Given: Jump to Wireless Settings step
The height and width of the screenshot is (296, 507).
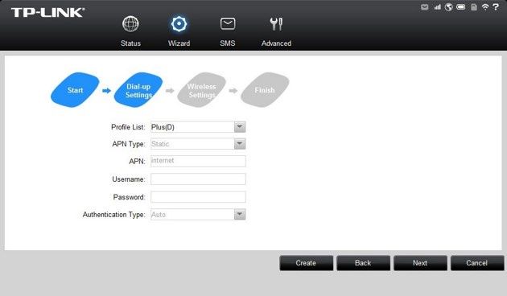Looking at the screenshot, I should click(x=201, y=90).
